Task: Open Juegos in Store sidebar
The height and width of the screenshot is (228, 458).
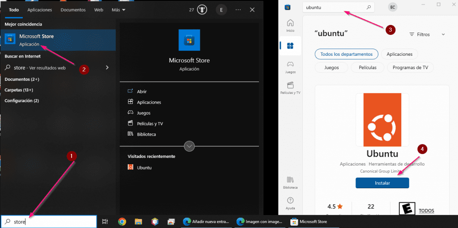Action: [290, 67]
